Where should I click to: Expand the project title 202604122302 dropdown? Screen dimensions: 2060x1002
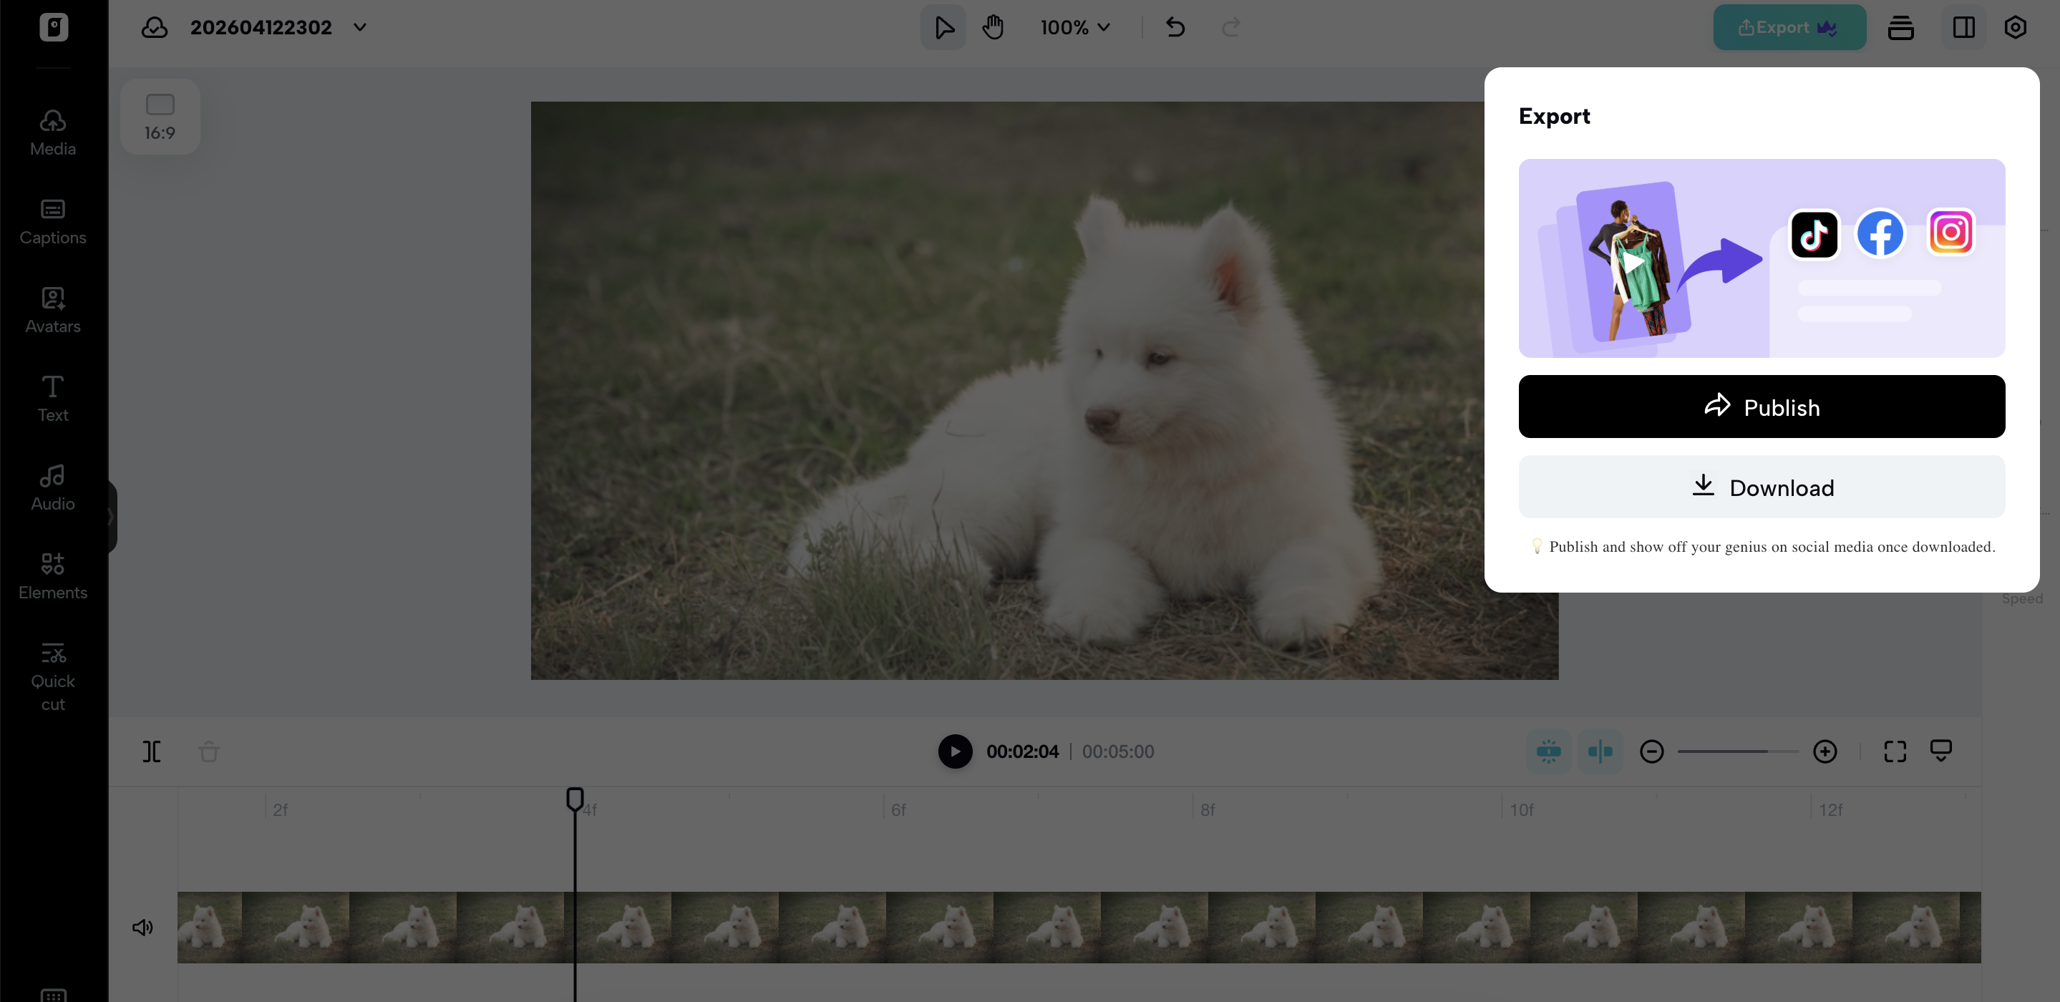[x=359, y=26]
